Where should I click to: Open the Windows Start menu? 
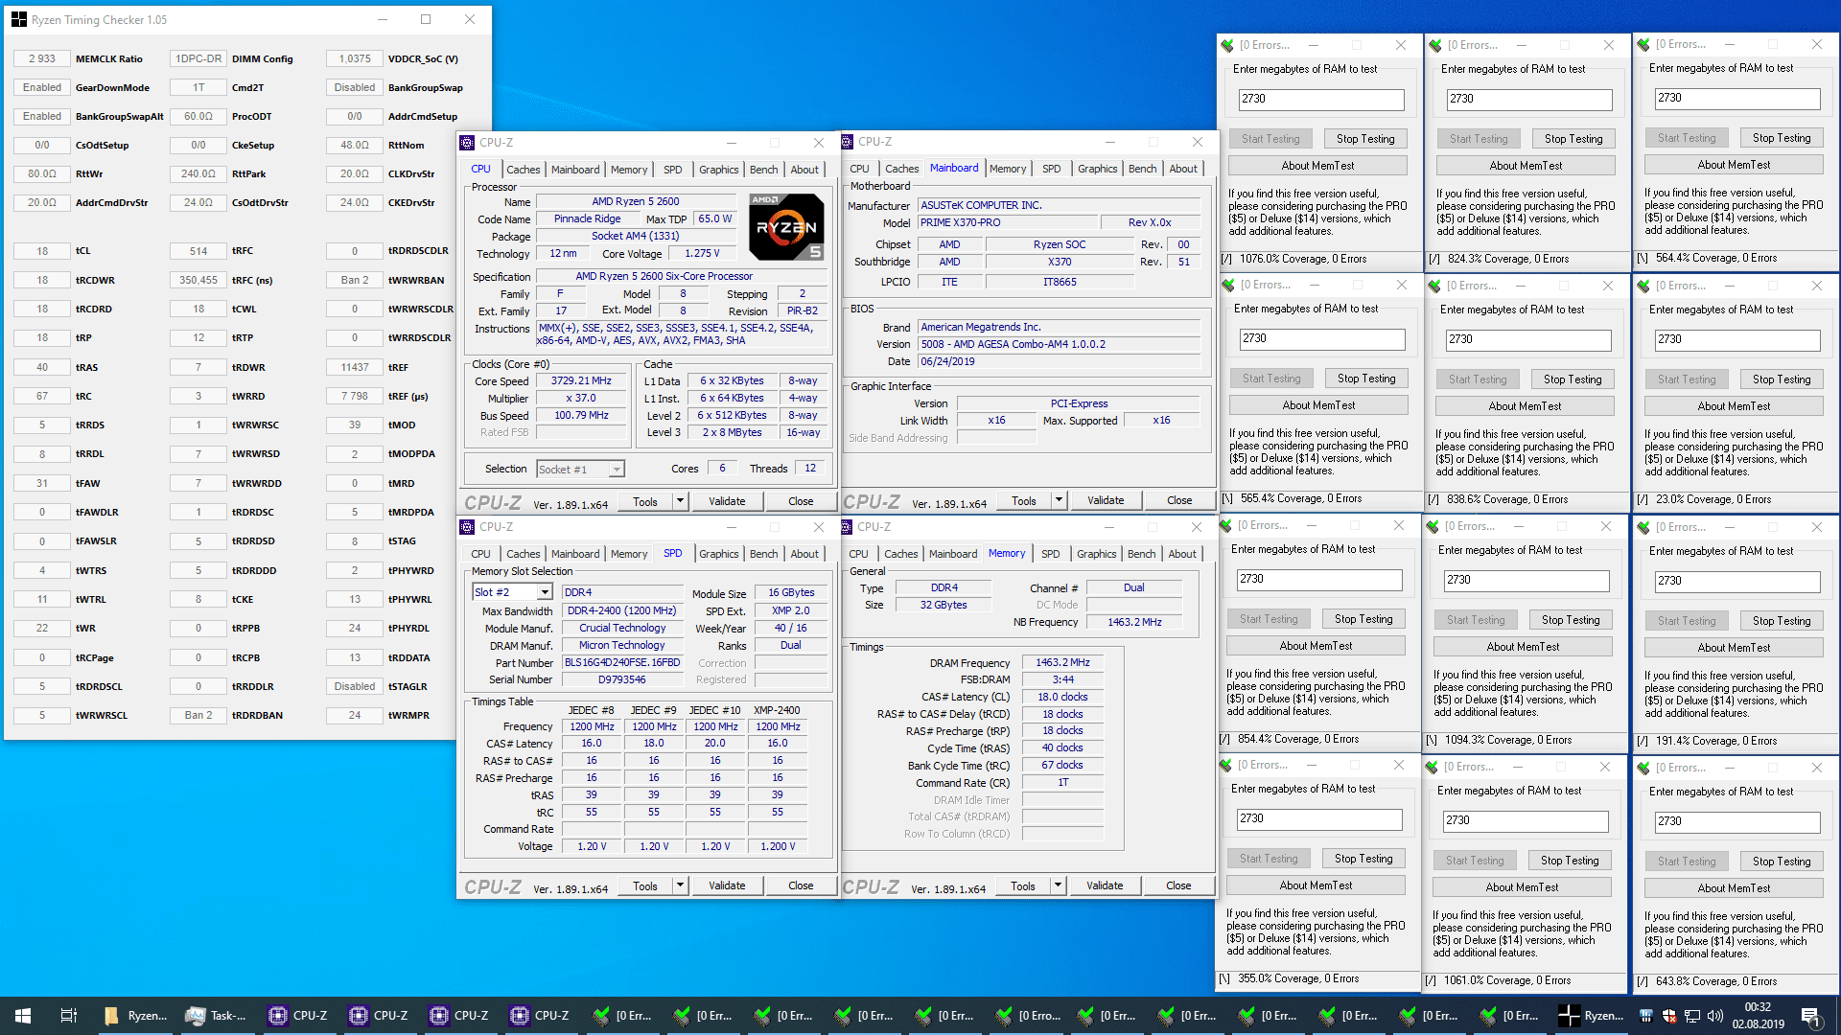(23, 1016)
